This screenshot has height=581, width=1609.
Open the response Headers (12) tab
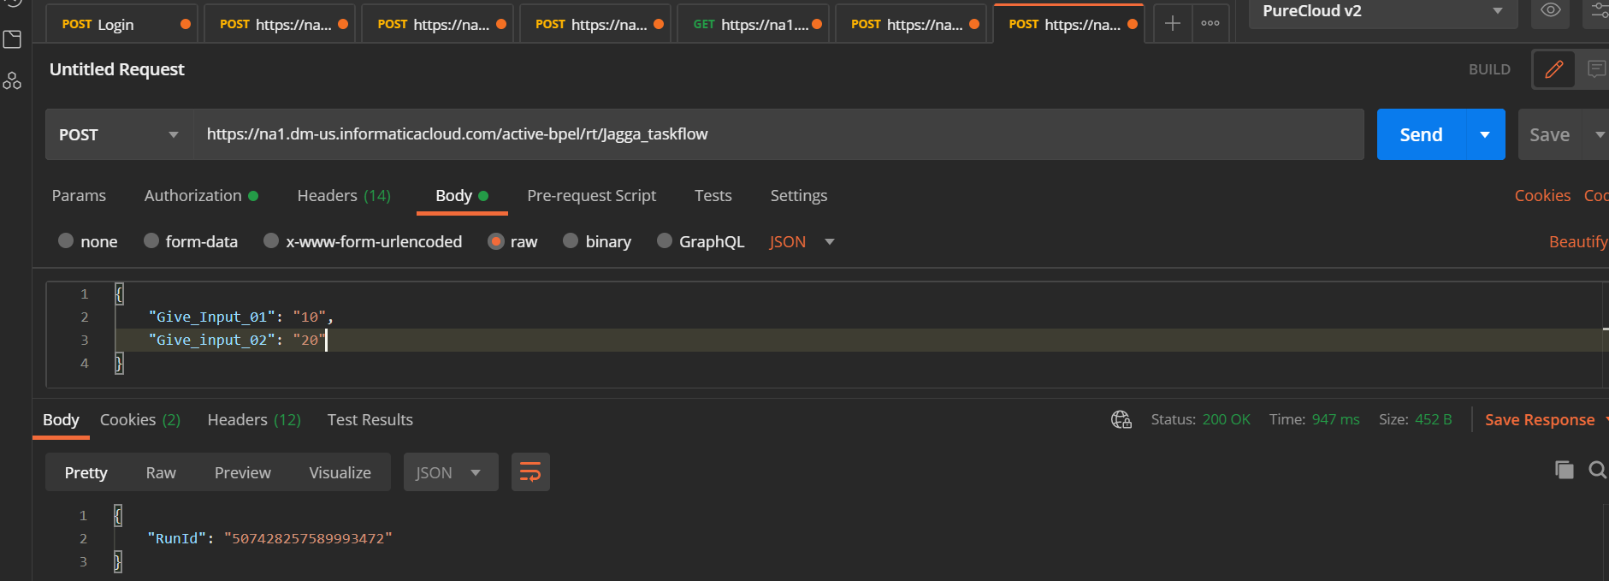pos(254,420)
